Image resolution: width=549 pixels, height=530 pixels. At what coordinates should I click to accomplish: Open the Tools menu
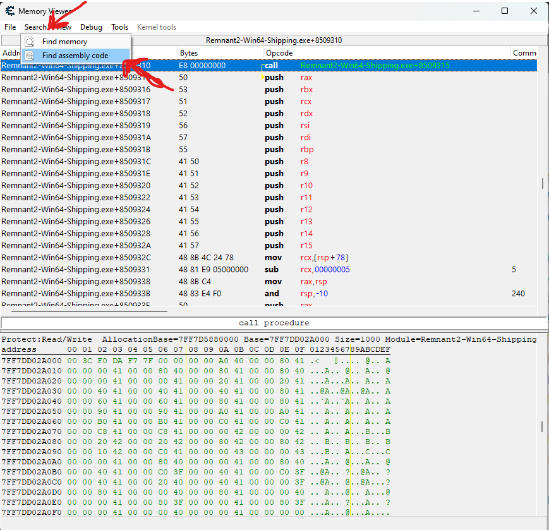point(120,27)
